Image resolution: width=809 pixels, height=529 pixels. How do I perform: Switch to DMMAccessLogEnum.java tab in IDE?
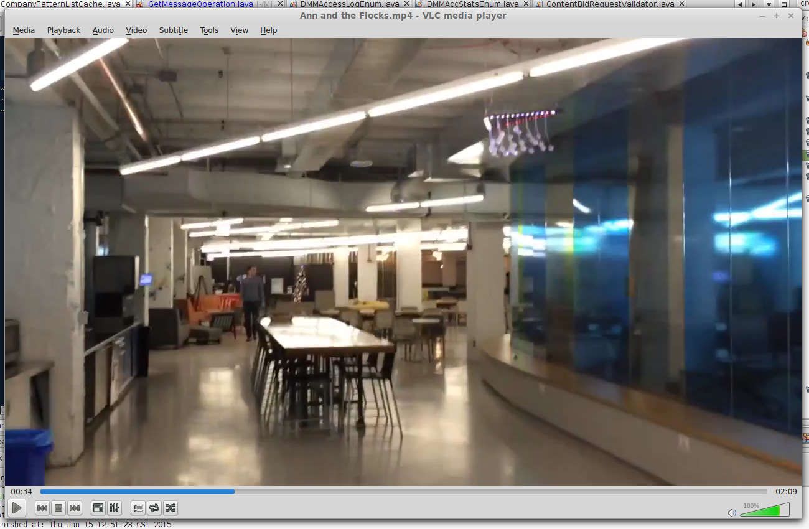point(350,4)
